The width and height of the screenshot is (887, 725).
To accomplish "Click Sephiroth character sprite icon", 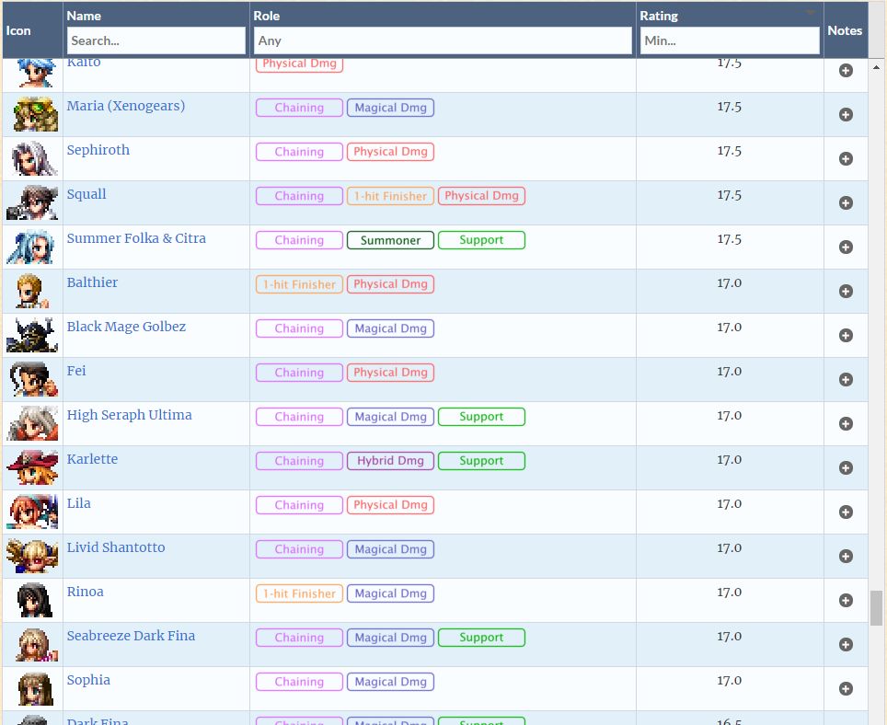I will pyautogui.click(x=33, y=159).
